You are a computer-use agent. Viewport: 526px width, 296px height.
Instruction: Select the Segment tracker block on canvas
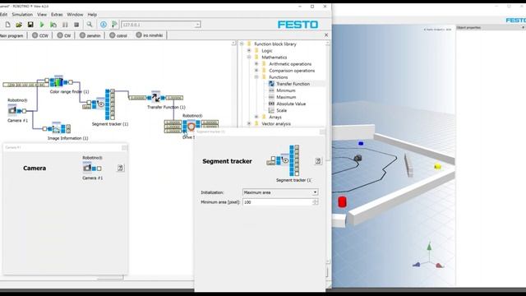point(100,104)
